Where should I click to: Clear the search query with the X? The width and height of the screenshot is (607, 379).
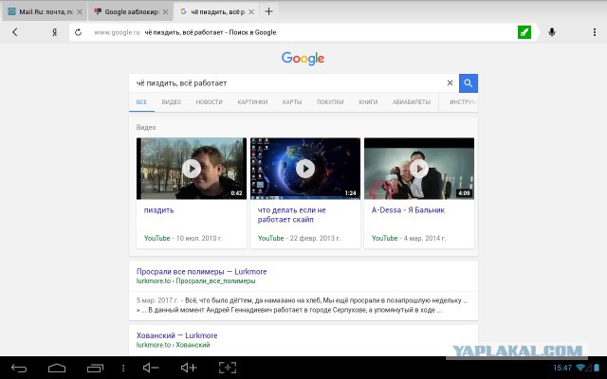click(450, 82)
